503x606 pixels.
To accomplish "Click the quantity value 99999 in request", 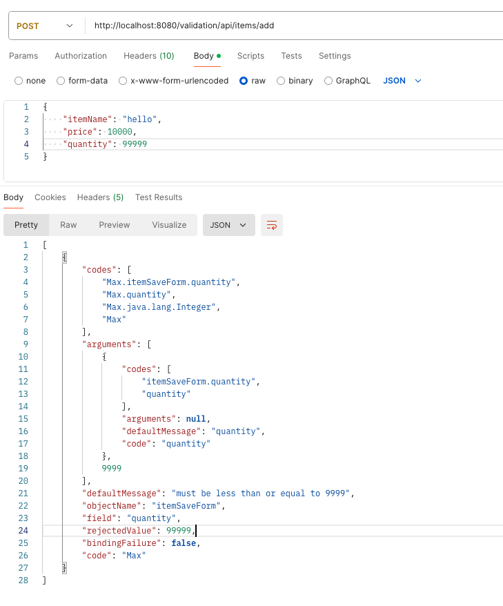I will pyautogui.click(x=135, y=144).
